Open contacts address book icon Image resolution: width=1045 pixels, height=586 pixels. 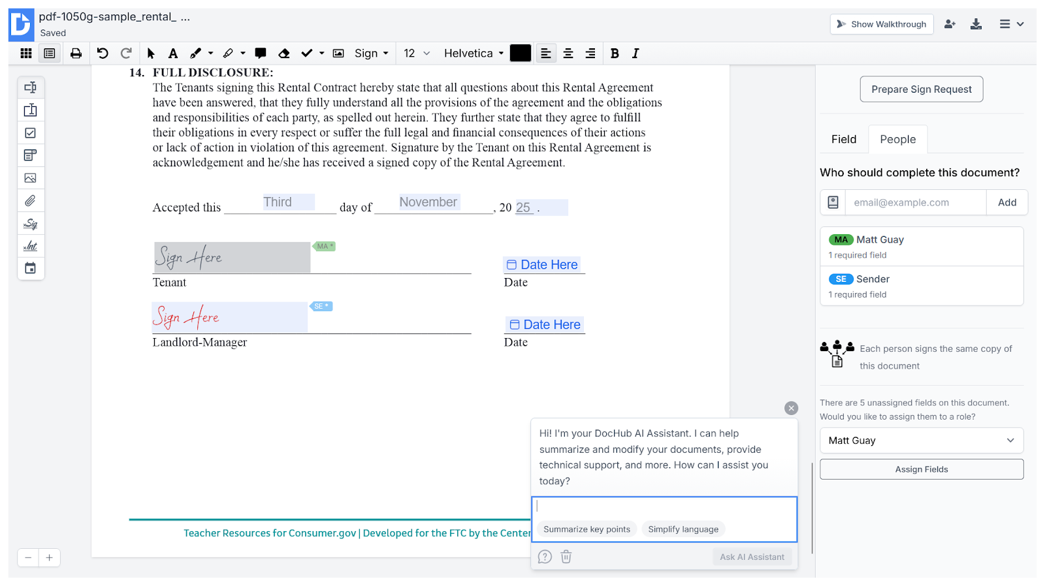tap(833, 202)
